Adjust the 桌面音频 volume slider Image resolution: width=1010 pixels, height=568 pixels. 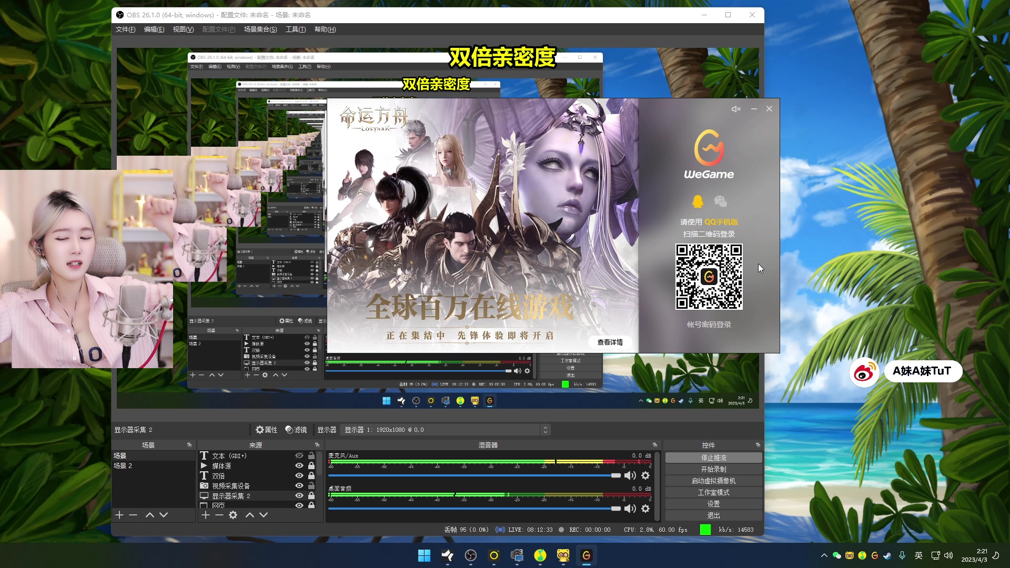click(474, 509)
